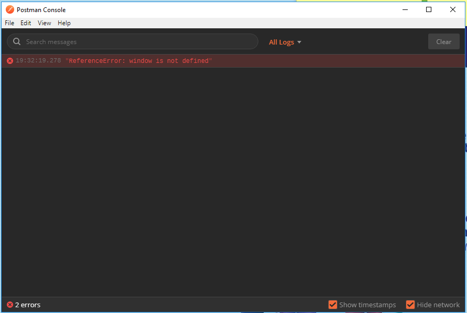
Task: Click the 19:32:19.278 timestamp
Action: [38, 60]
